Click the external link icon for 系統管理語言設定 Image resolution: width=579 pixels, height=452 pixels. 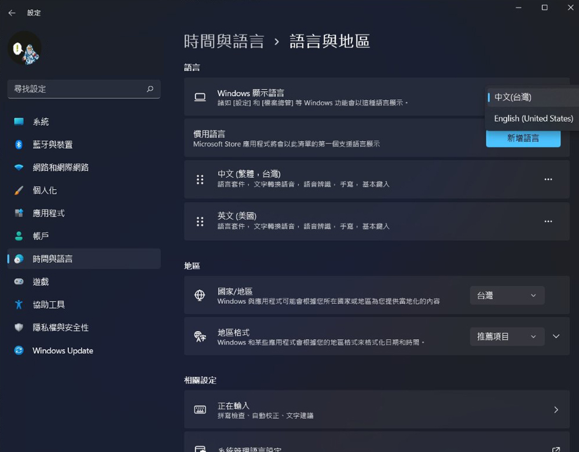pos(556,449)
